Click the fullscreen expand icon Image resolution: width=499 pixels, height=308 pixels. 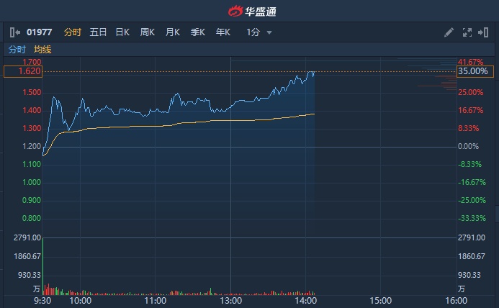467,32
